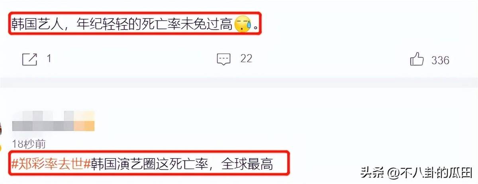Click the gray divider between the posts
The width and height of the screenshot is (478, 184).
[239, 82]
